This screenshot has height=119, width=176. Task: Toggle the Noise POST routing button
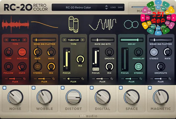(22, 52)
